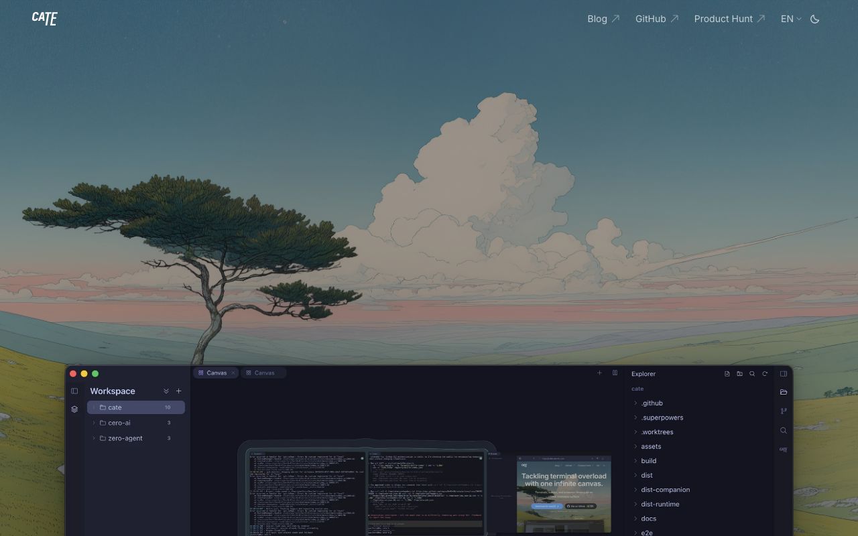Click the Explorer panel title
This screenshot has height=536, width=858.
(643, 374)
